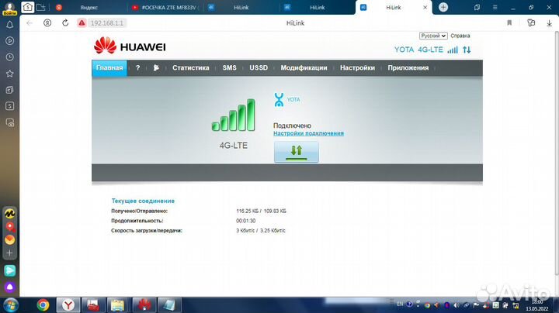The image size is (559, 313).
Task: Click the page vertical scrollbar
Action: [x=557, y=153]
